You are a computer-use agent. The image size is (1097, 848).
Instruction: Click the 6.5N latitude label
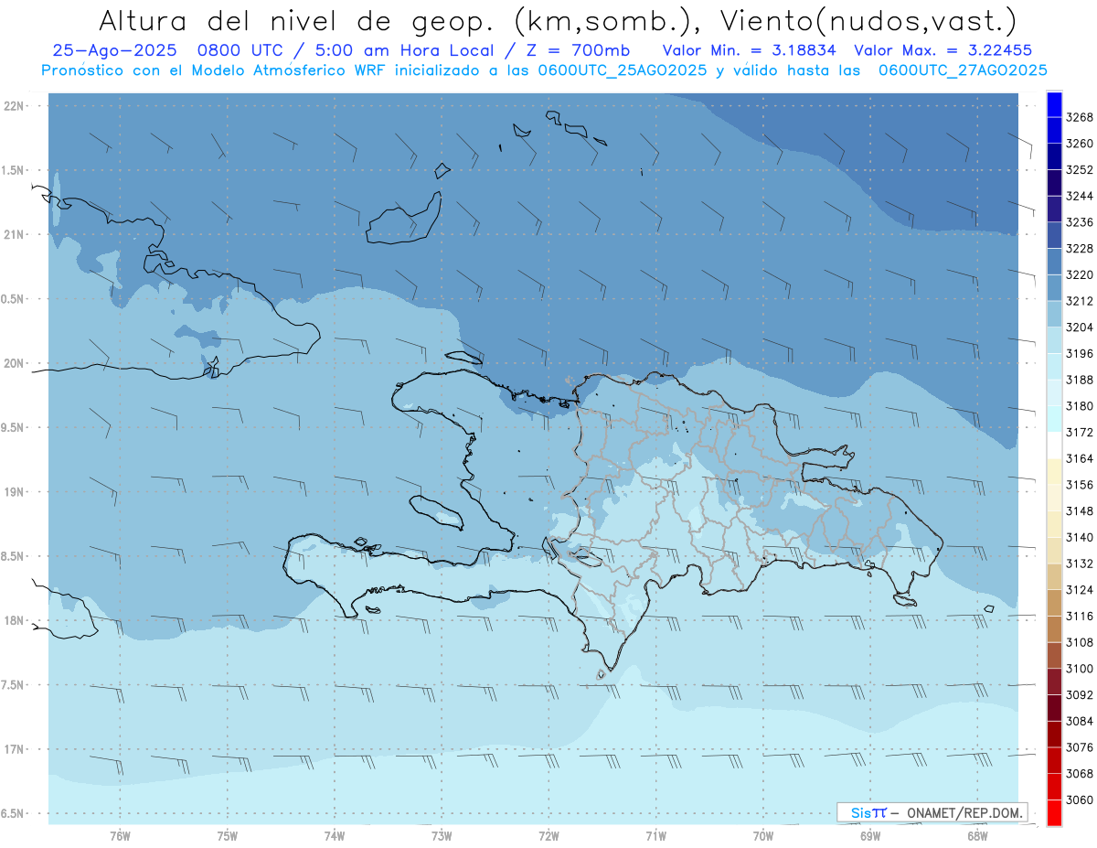tap(13, 814)
